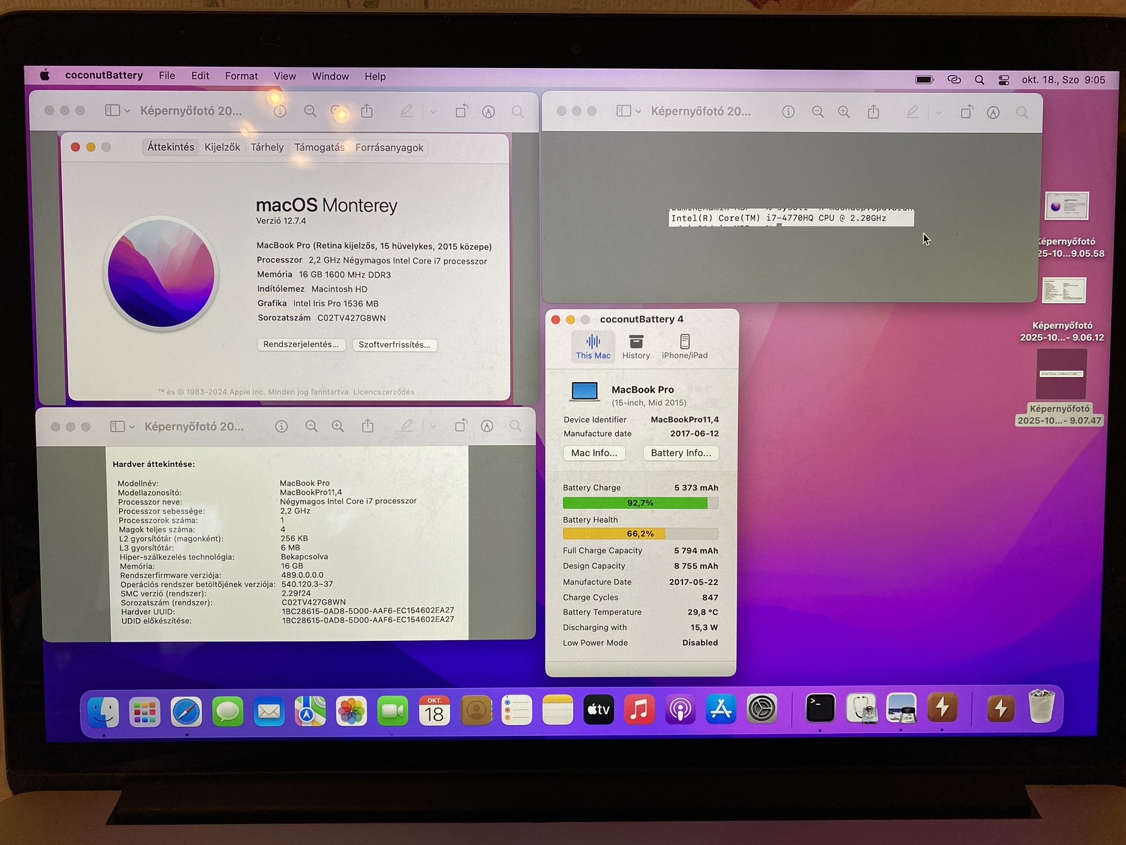Screen dimensions: 1126x845
Task: Toggle Highlight in the About This Mac Preview window
Action: [x=406, y=111]
